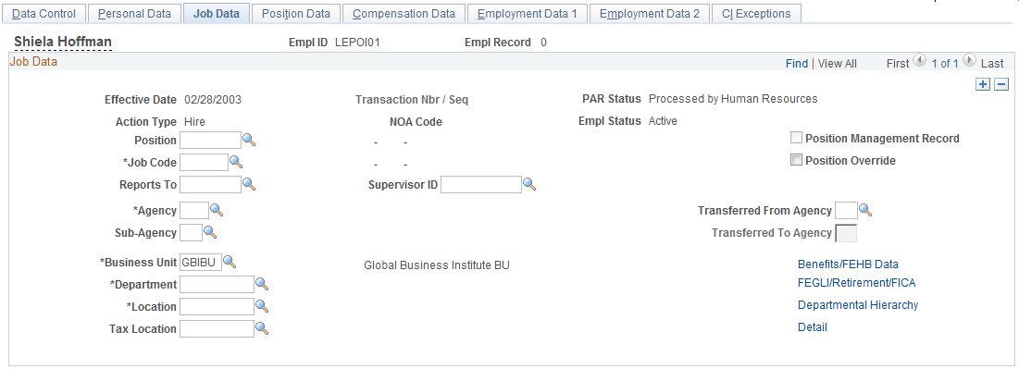Toggle the Position Override checkbox
Image resolution: width=1019 pixels, height=369 pixels.
point(796,160)
